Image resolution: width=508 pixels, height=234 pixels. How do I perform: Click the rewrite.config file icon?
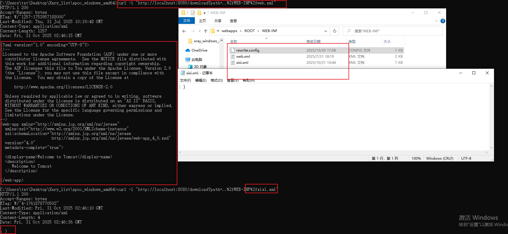pos(233,50)
